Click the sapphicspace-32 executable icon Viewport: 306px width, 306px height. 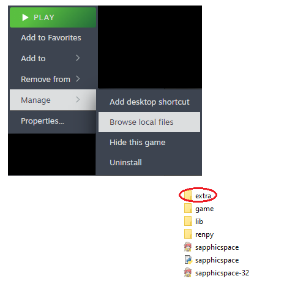(x=188, y=272)
